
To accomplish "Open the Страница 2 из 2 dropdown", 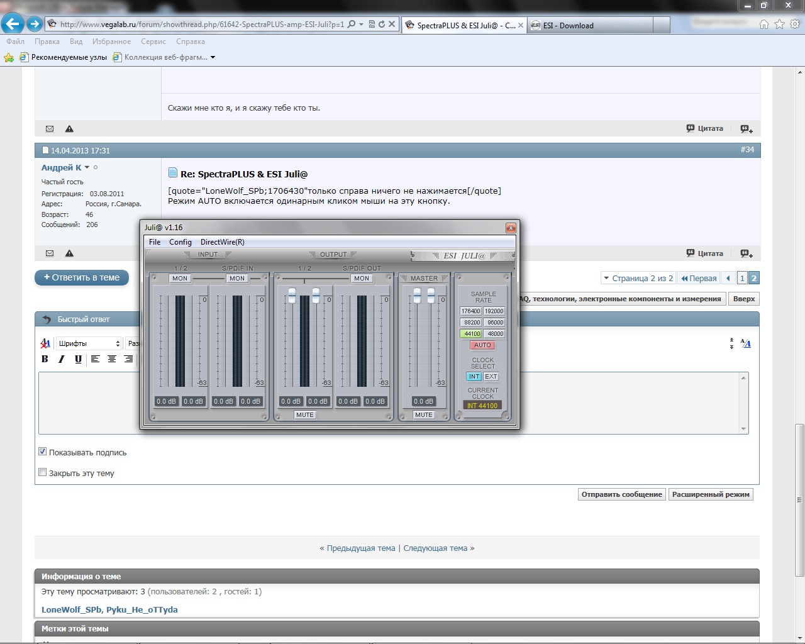I will click(637, 278).
